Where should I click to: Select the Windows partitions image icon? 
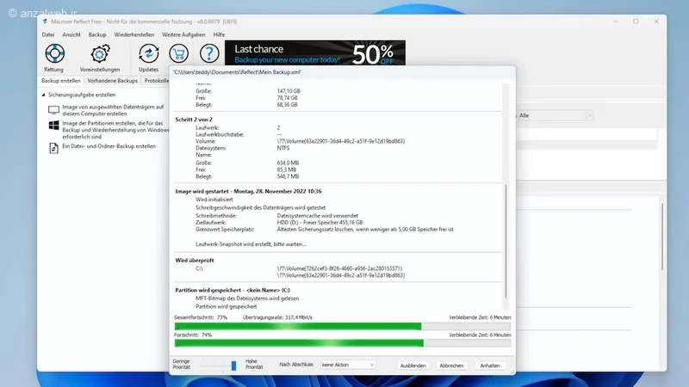tap(53, 126)
